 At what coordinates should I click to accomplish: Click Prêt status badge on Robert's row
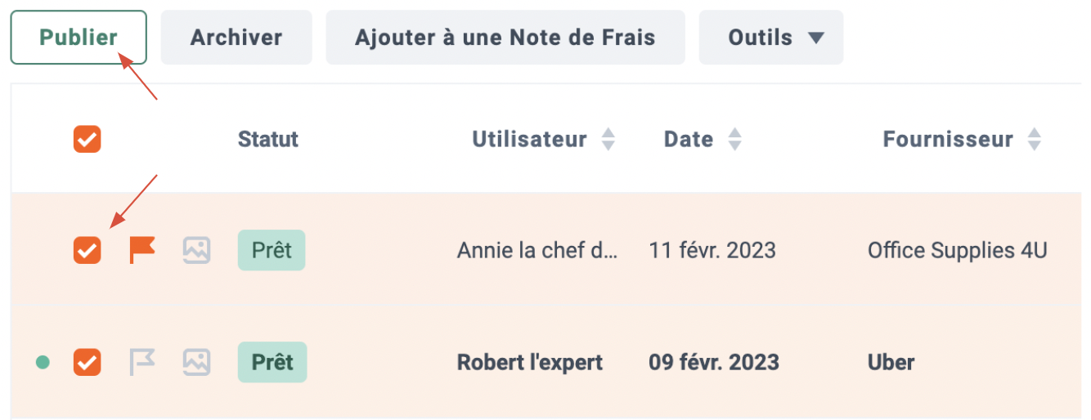pyautogui.click(x=272, y=362)
